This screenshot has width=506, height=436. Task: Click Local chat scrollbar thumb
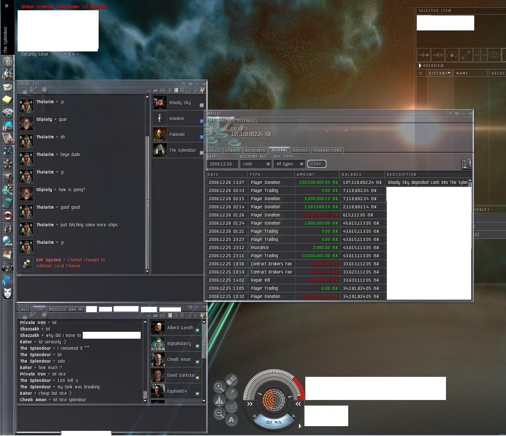147,203
